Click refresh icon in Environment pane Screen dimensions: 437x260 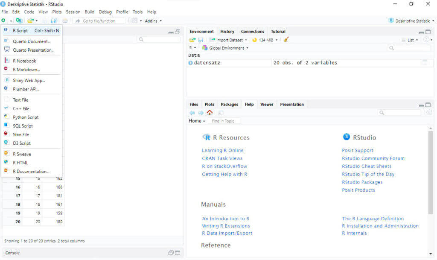426,40
